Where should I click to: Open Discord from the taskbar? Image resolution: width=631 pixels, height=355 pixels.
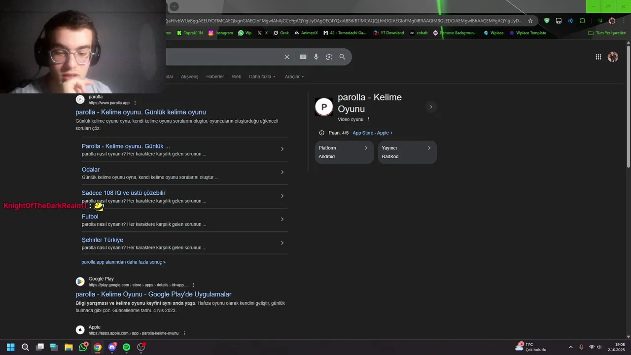(x=112, y=347)
